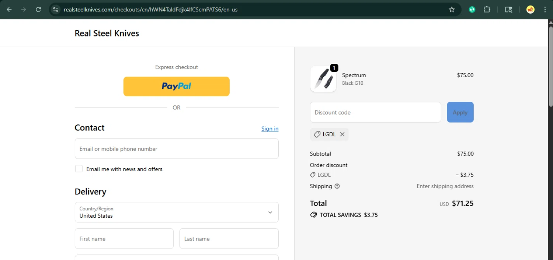Click the Subtotal $75.00 value
This screenshot has height=260, width=553.
(x=465, y=154)
